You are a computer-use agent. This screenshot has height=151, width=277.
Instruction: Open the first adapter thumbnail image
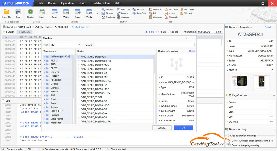coord(239,82)
